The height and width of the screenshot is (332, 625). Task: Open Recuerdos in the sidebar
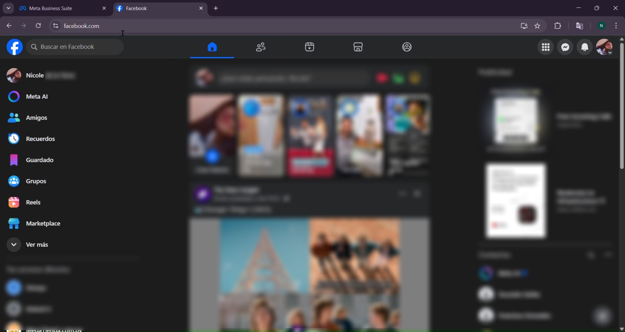40,139
